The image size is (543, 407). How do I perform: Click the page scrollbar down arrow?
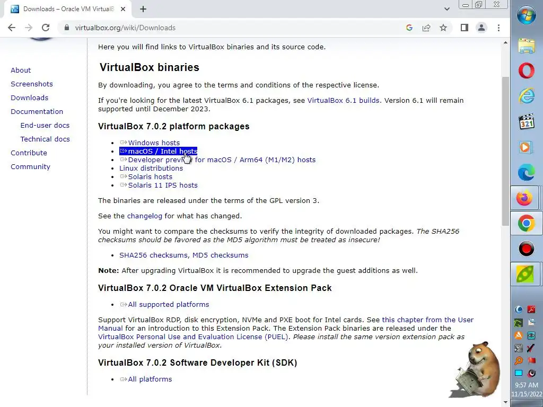pos(505,402)
